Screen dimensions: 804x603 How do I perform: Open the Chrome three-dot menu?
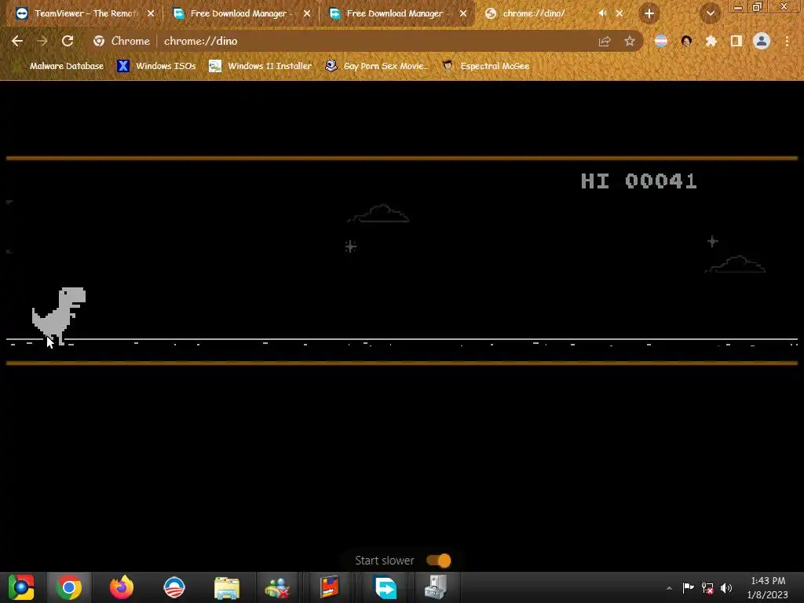tap(787, 41)
